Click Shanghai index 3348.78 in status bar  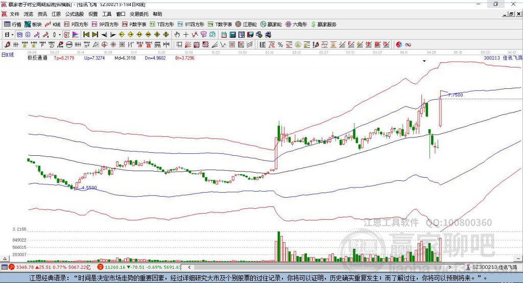25,267
